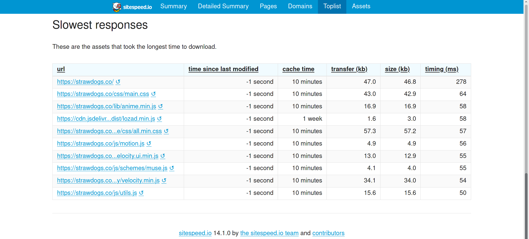Open the css/main.css link

pyautogui.click(x=103, y=94)
